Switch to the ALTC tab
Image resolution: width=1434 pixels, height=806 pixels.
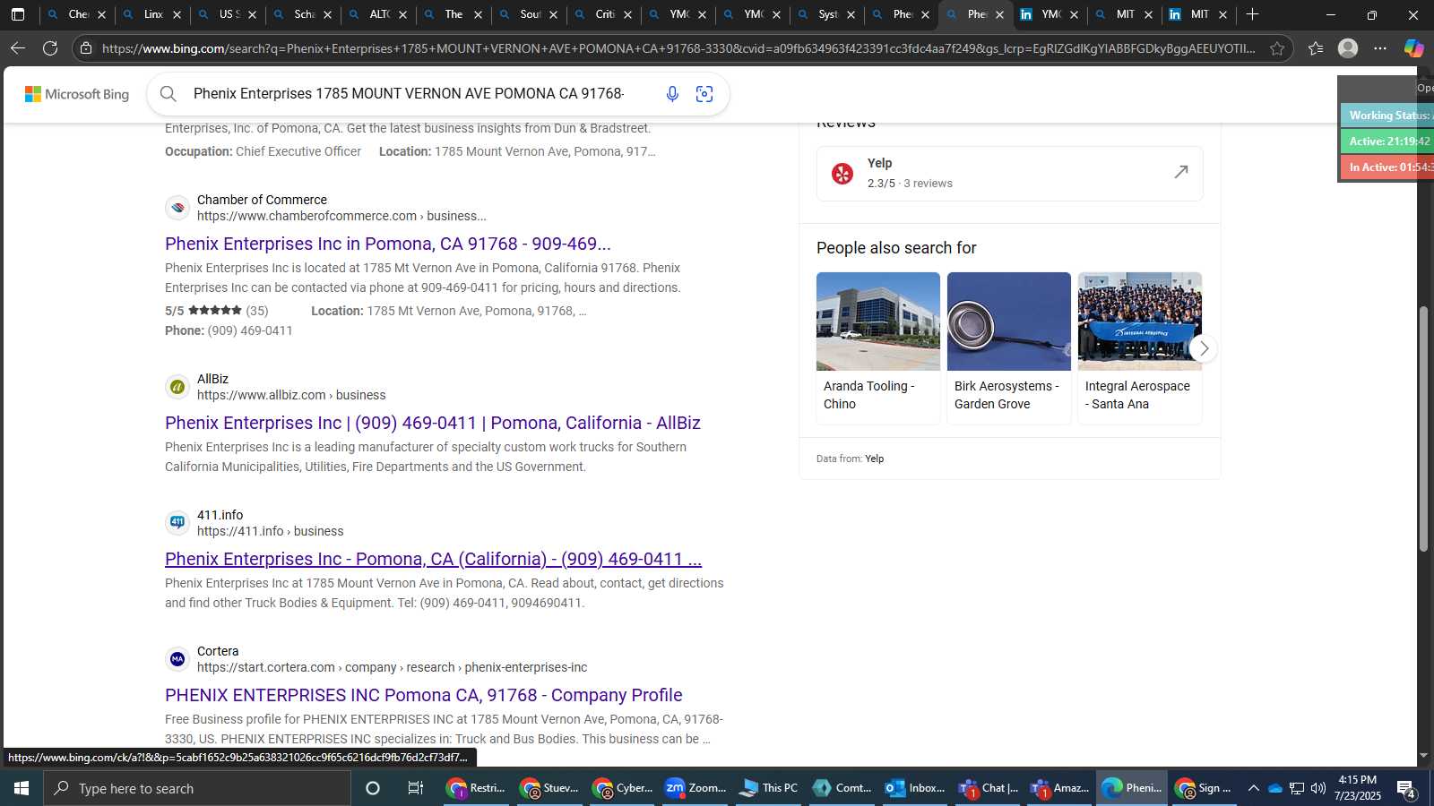pos(379,14)
